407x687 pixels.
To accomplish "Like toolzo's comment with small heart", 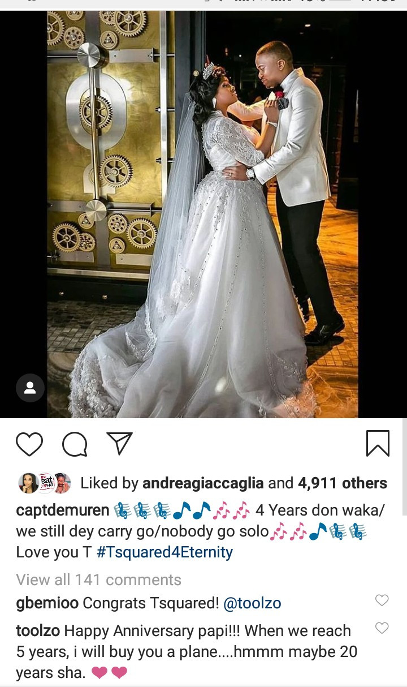I will coord(382,628).
